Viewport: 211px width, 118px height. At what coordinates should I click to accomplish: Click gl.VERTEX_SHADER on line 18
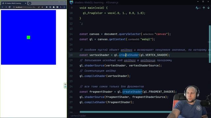click(154, 55)
